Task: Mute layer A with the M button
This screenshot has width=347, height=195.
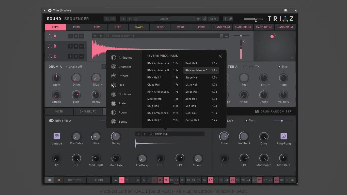Action: tap(76, 36)
